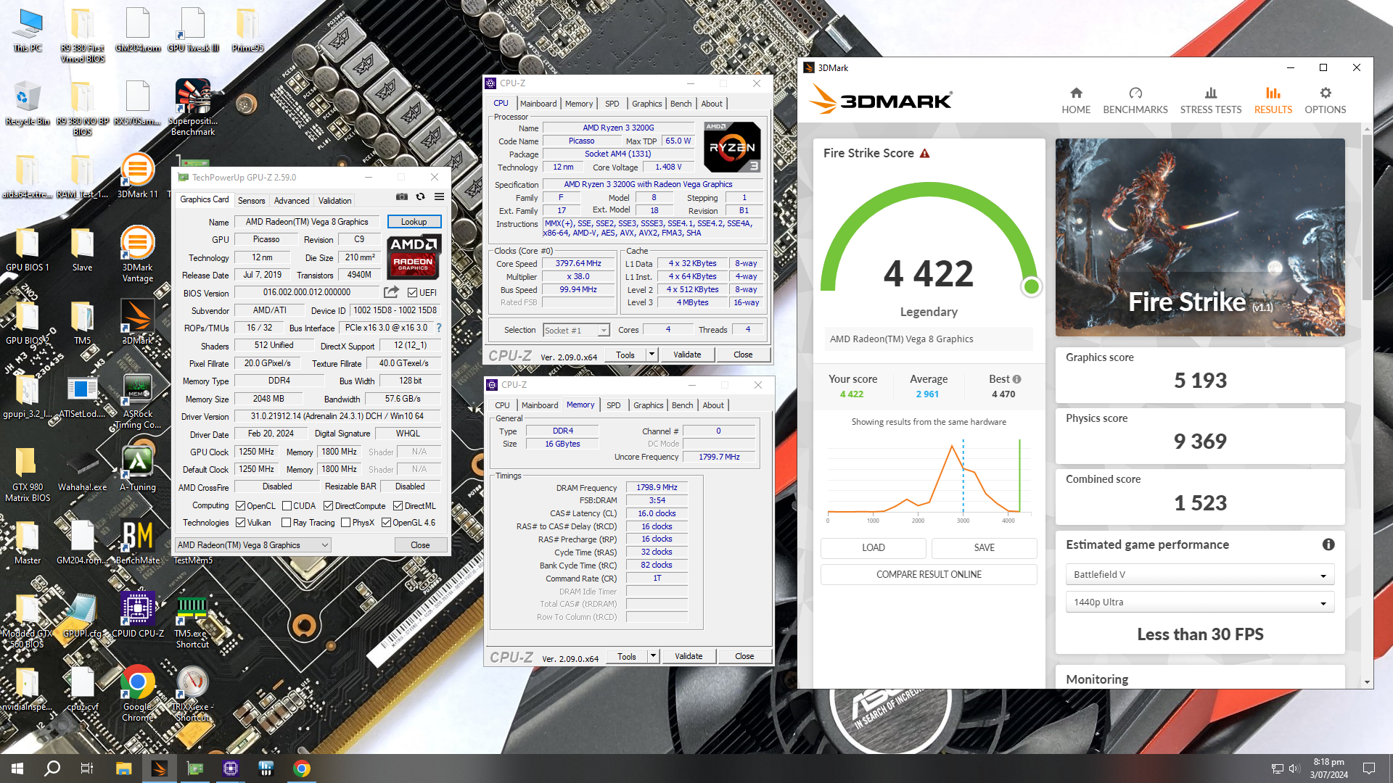The height and width of the screenshot is (783, 1393).
Task: Open the GPU-Z hamburger menu
Action: tap(439, 196)
